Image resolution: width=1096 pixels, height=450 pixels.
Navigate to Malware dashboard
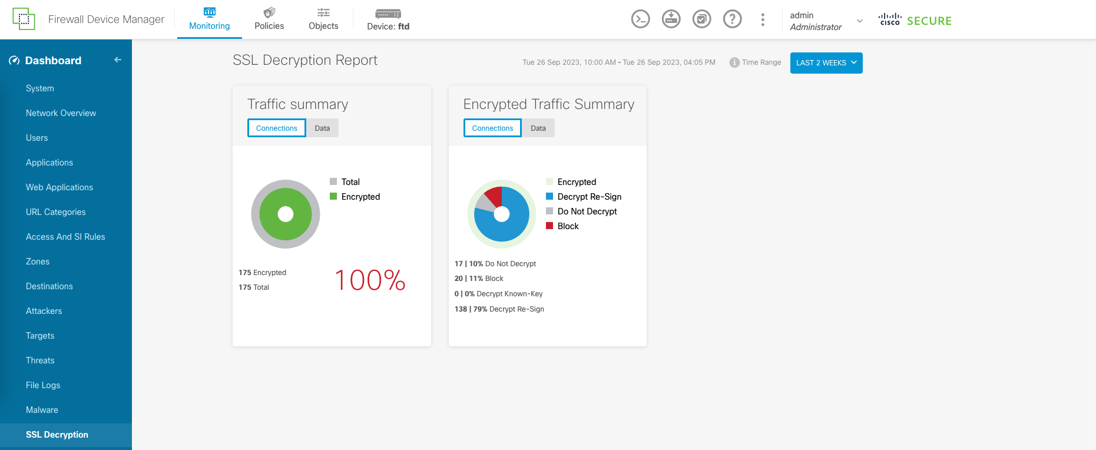pos(42,410)
